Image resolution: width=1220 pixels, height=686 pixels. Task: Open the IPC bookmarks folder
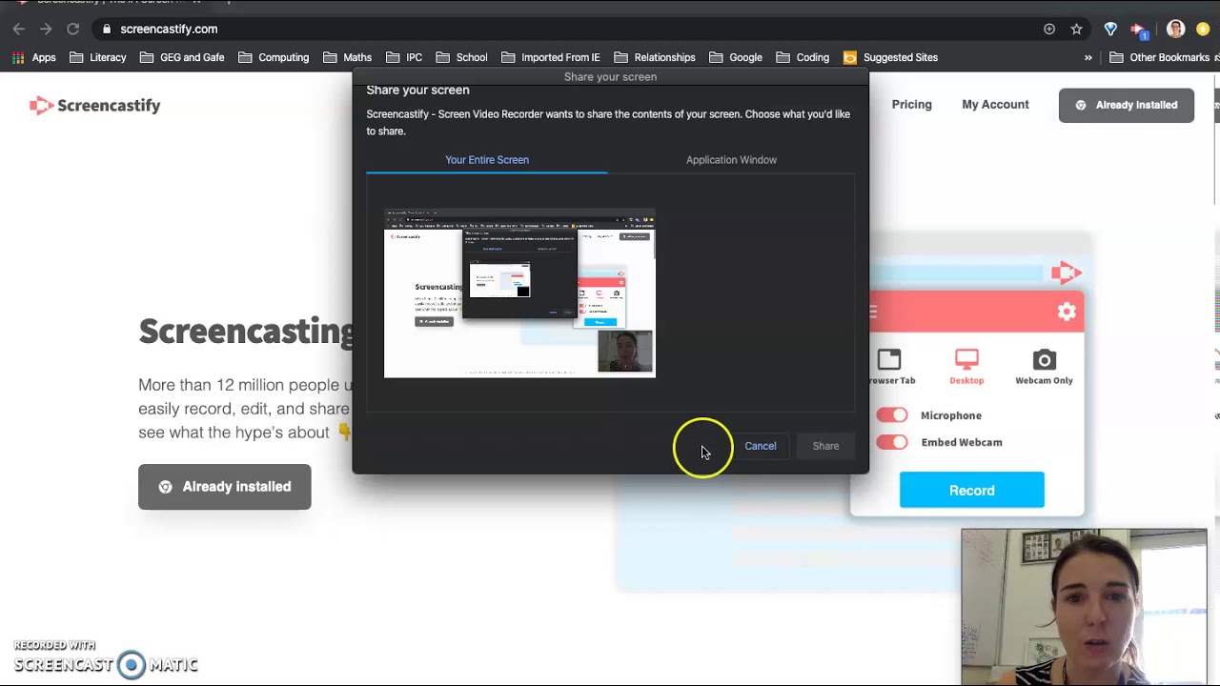click(404, 57)
